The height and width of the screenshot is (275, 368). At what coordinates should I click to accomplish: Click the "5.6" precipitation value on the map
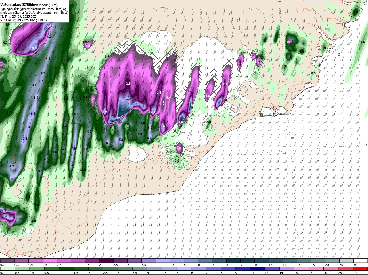coord(163,126)
